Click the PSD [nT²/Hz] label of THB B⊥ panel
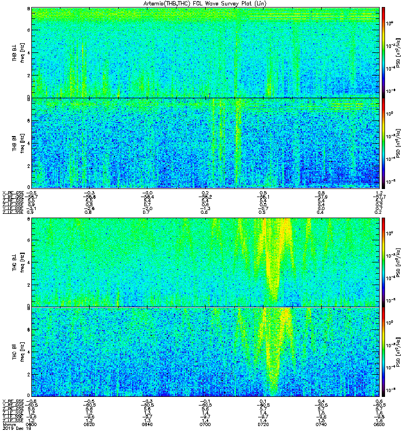This screenshot has width=405, height=432. click(x=399, y=52)
